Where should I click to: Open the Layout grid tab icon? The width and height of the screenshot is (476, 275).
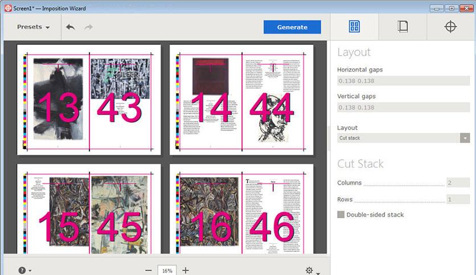pos(354,26)
